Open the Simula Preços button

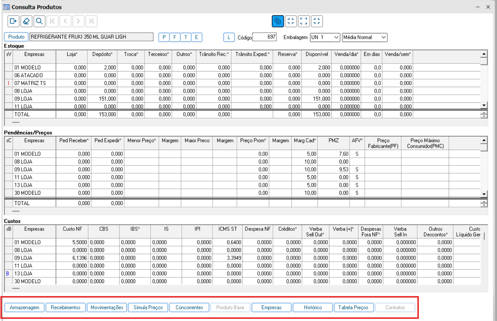[x=148, y=307]
